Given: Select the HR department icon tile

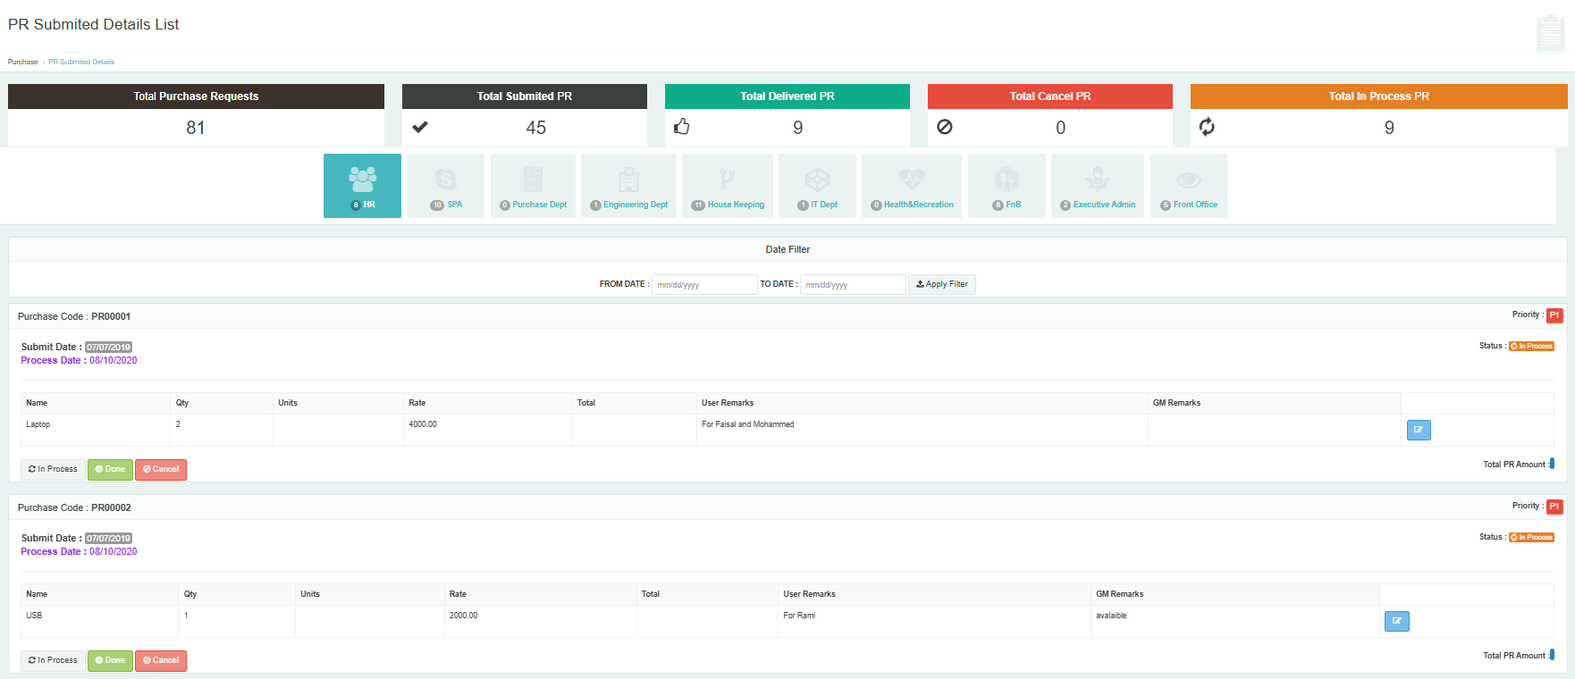Looking at the screenshot, I should click(x=362, y=186).
